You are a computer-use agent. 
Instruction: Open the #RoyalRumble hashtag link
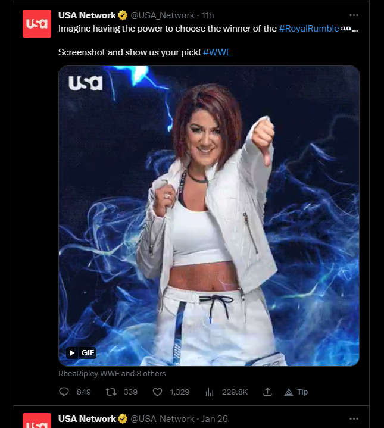[309, 29]
